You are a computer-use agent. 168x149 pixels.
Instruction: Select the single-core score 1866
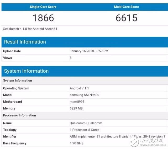coord(43,18)
